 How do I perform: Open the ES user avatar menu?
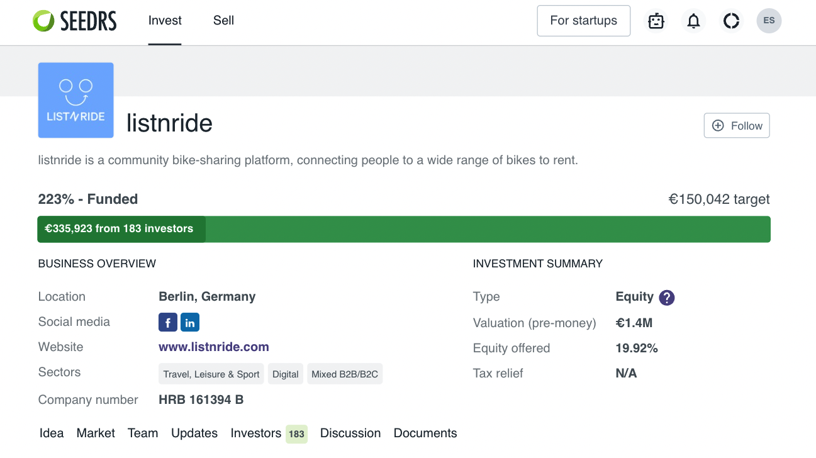point(769,21)
